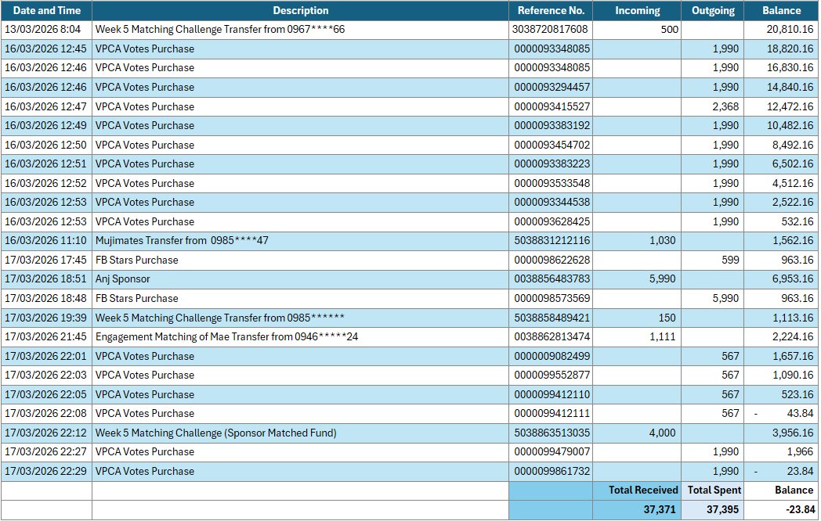
Task: Select the date cell "16/03/2026 12:47"
Action: pos(46,106)
